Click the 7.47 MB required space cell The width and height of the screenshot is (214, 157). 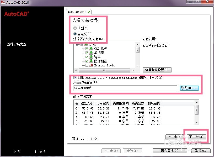pyautogui.click(x=123, y=108)
